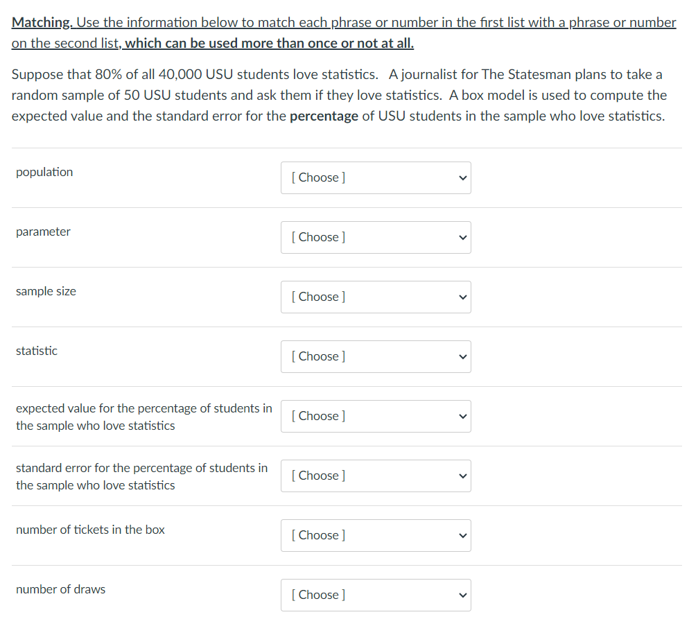Open the 'expected value' answer dropdown
The width and height of the screenshot is (689, 635).
coord(375,416)
